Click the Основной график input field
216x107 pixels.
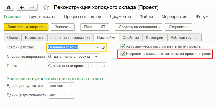click(x=70, y=47)
